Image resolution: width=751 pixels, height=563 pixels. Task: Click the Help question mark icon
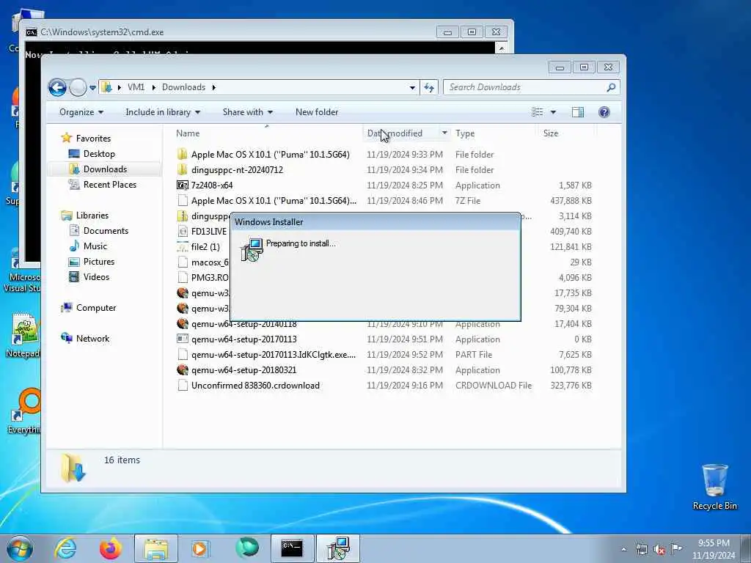[604, 112]
